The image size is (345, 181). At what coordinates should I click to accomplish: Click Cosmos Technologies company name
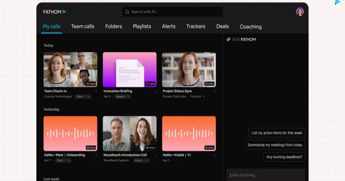coord(58,97)
